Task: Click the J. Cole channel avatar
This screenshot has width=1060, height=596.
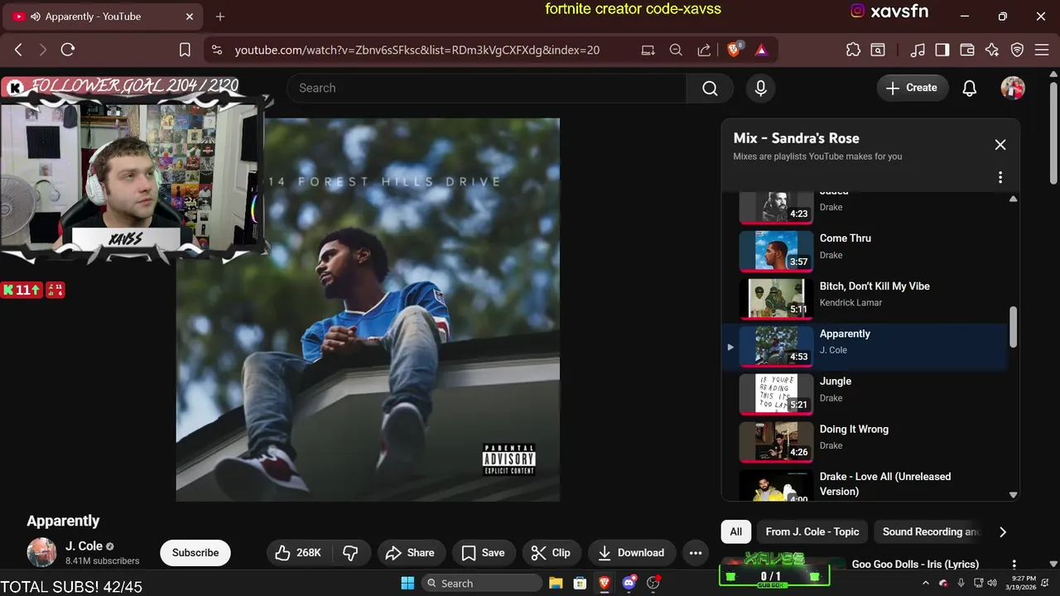Action: [42, 553]
